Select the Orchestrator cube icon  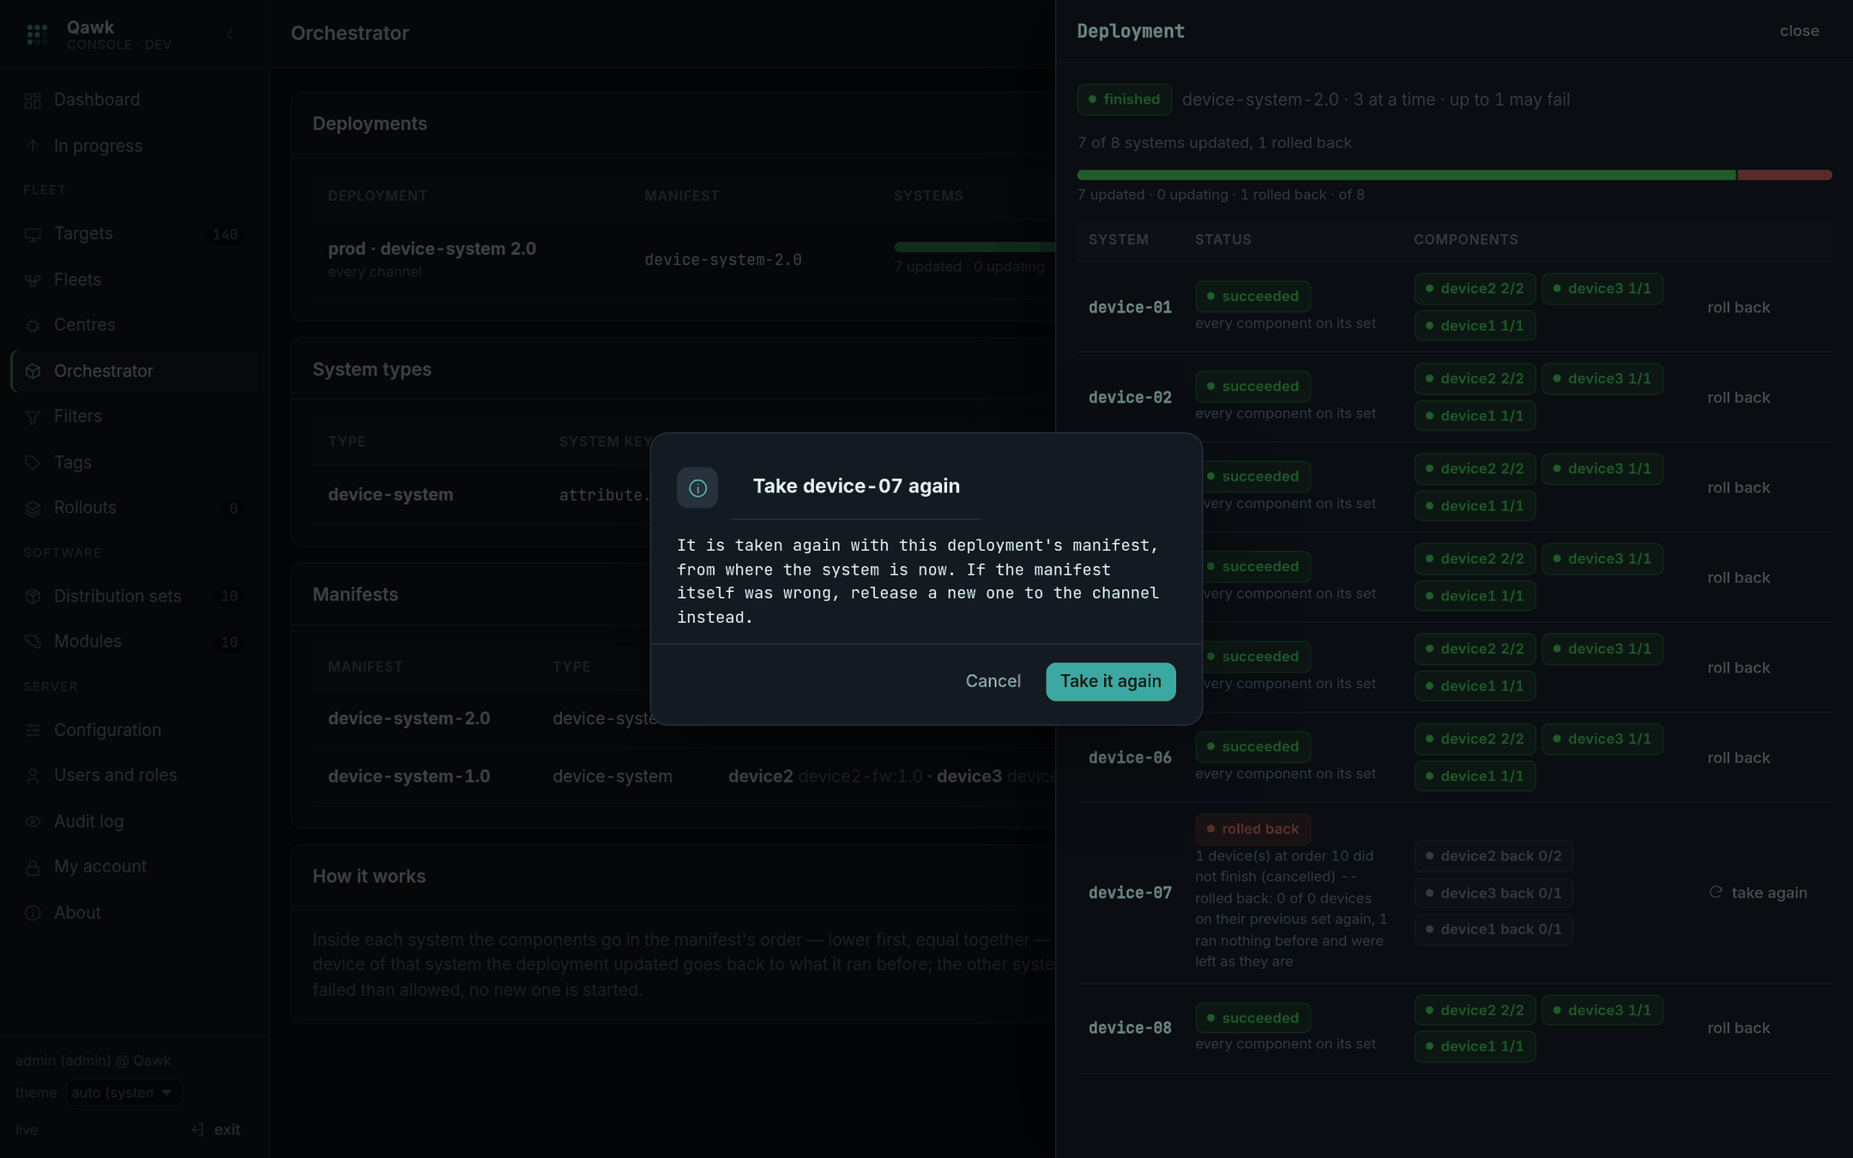tap(33, 371)
